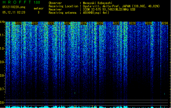
Task: Click the 0.6 kHz axis label
Action: [x=2, y=103]
